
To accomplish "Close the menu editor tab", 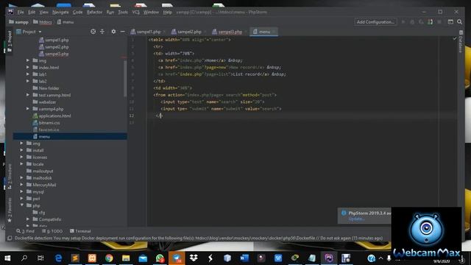I will point(274,32).
